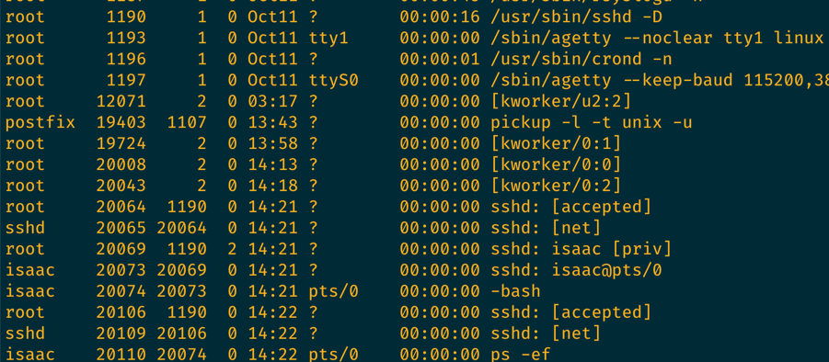Select the -bash command entry
This screenshot has width=829, height=362.
[x=515, y=291]
